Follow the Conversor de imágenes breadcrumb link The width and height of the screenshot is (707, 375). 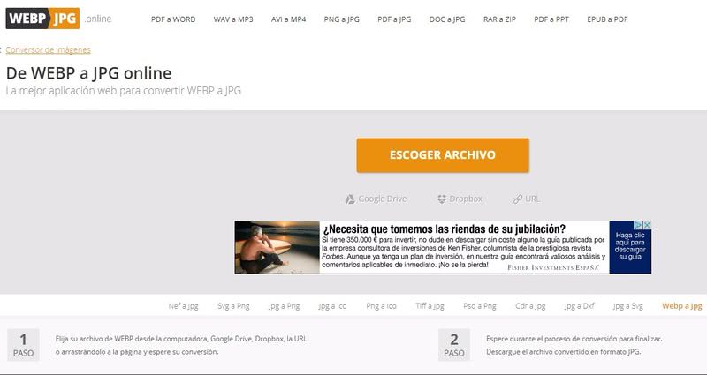[x=49, y=50]
